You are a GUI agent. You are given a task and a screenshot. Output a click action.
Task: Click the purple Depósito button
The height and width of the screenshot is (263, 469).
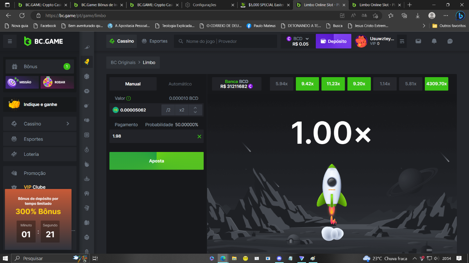point(333,41)
